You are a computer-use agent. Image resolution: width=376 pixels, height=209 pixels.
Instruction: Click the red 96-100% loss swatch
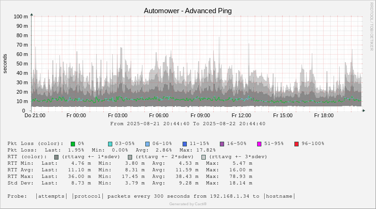[x=297, y=144]
